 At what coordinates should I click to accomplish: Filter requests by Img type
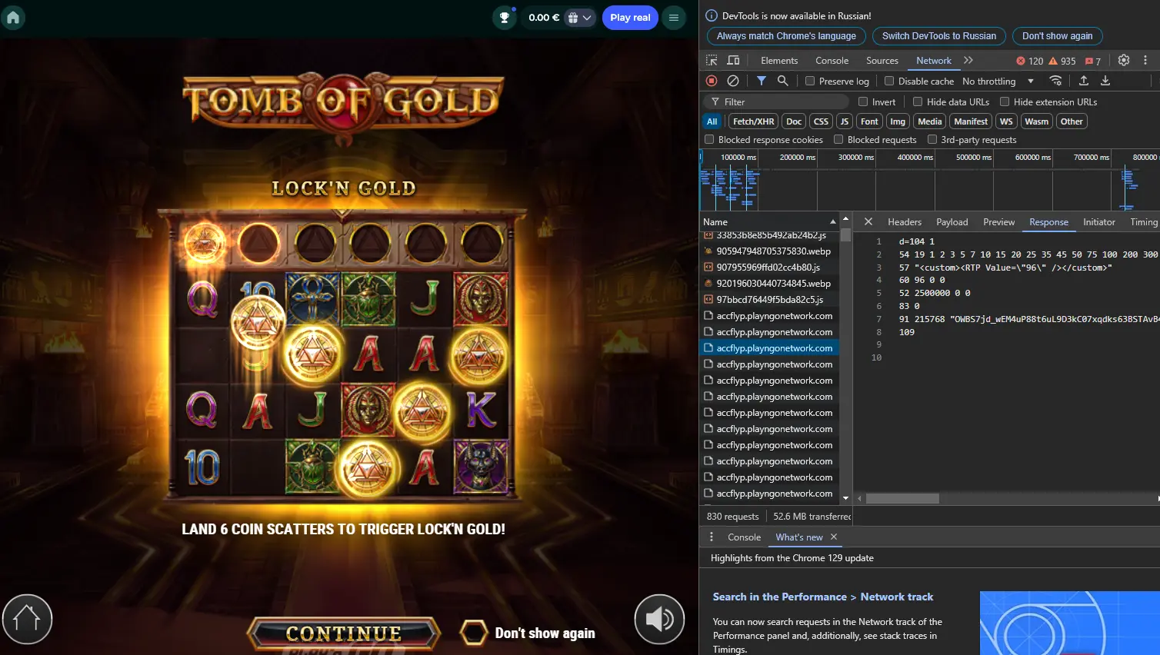click(x=897, y=121)
